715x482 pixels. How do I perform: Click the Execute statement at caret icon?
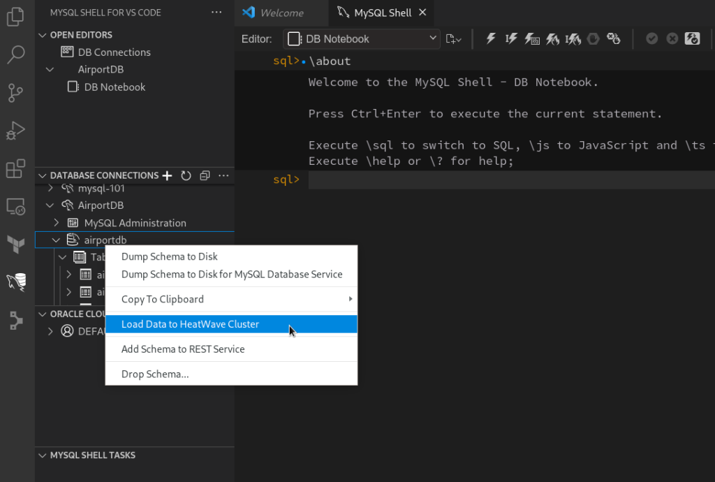coord(512,38)
